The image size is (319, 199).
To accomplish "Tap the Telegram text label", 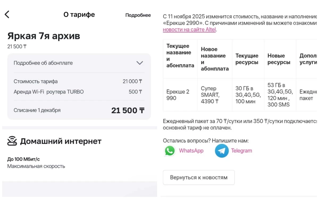I will coord(241,151).
